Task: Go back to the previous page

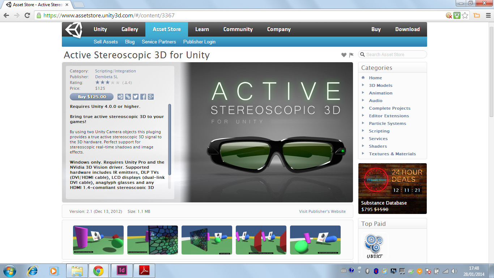Action: click(x=6, y=16)
